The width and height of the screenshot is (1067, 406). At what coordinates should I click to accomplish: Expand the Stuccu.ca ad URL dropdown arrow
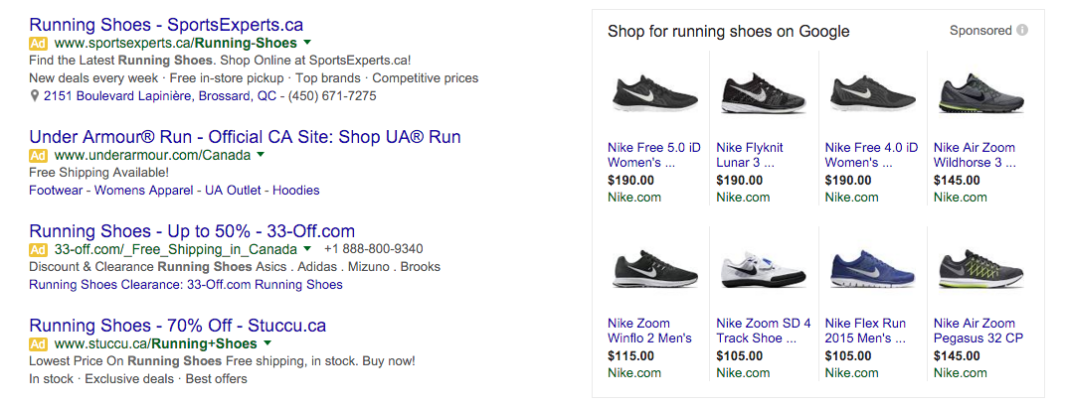pos(267,343)
